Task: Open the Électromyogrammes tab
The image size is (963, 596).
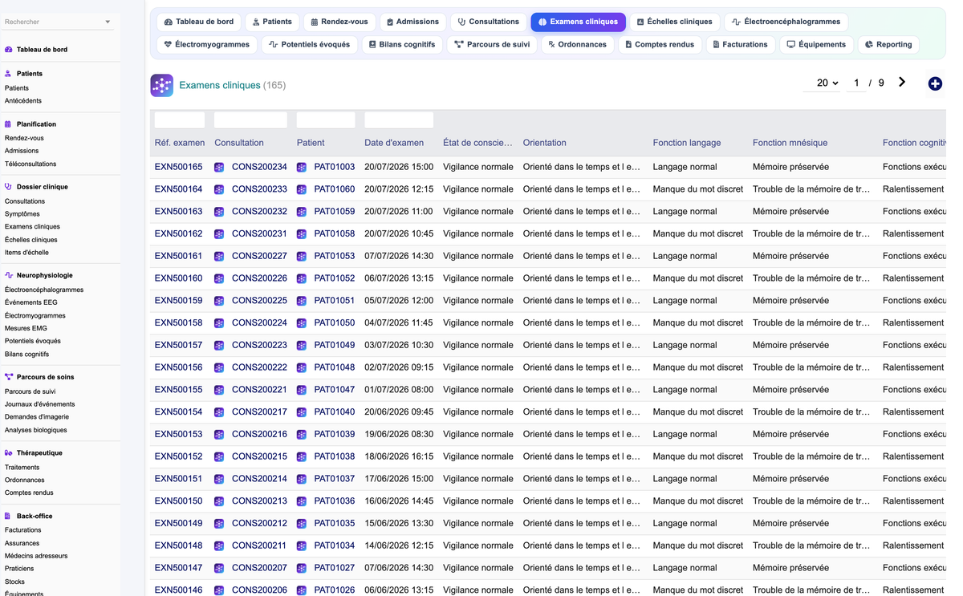Action: 206,44
